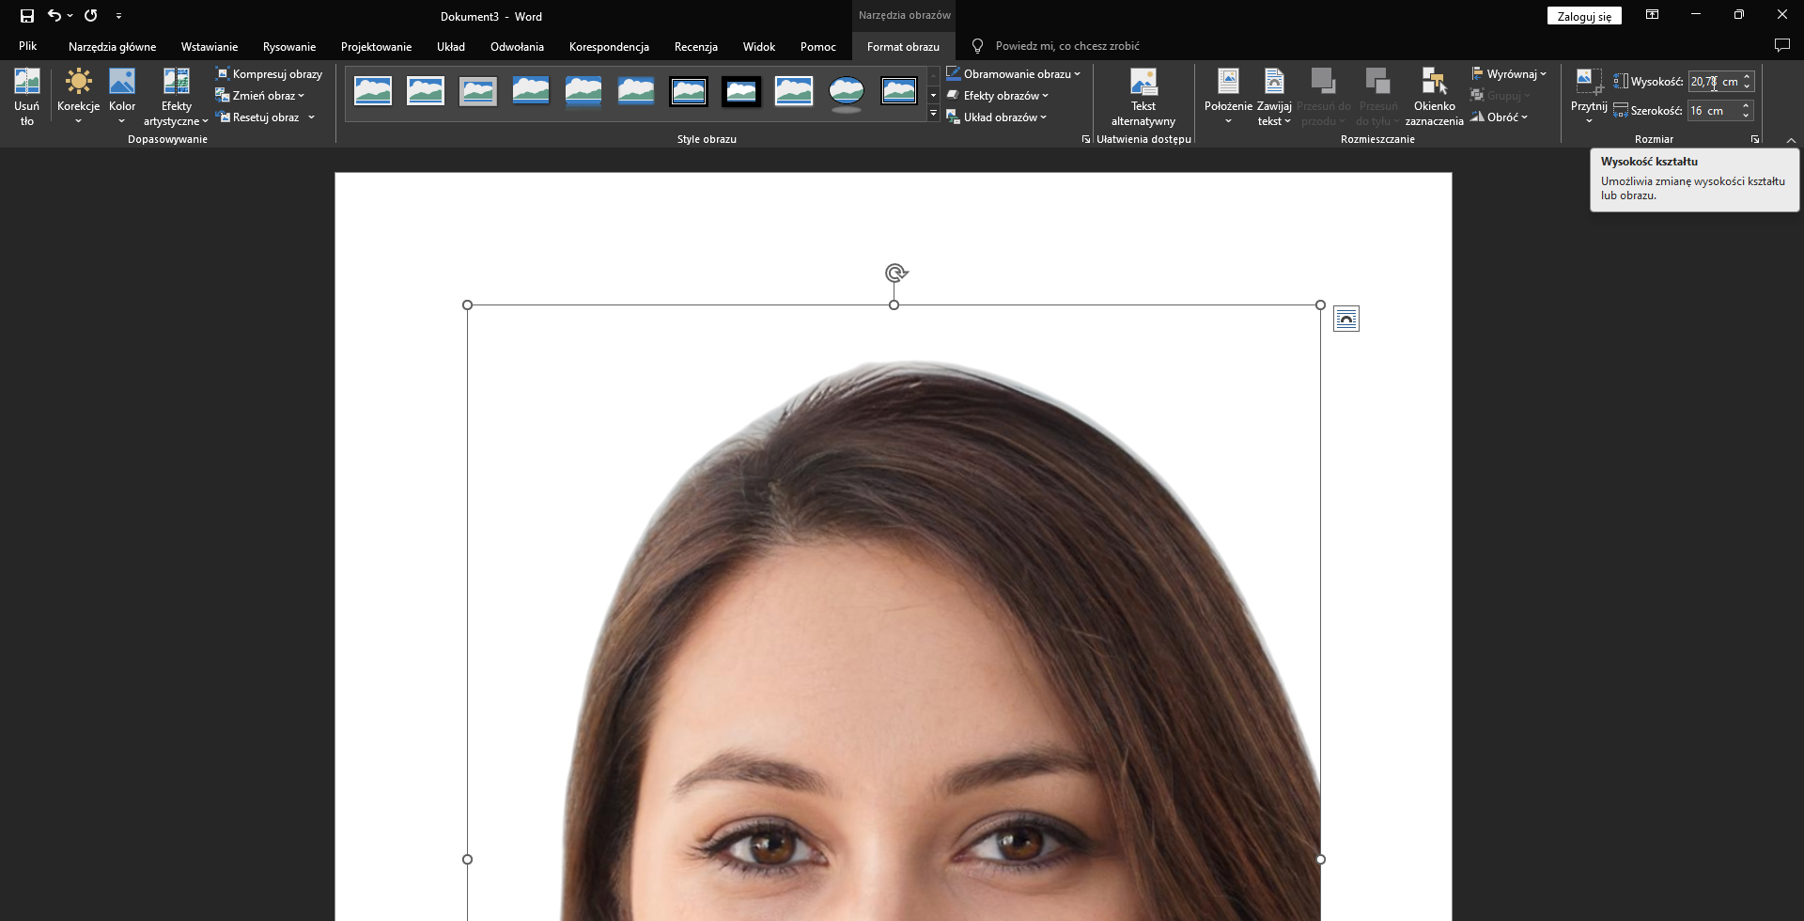Switch to Rysowanie tab

click(x=289, y=46)
